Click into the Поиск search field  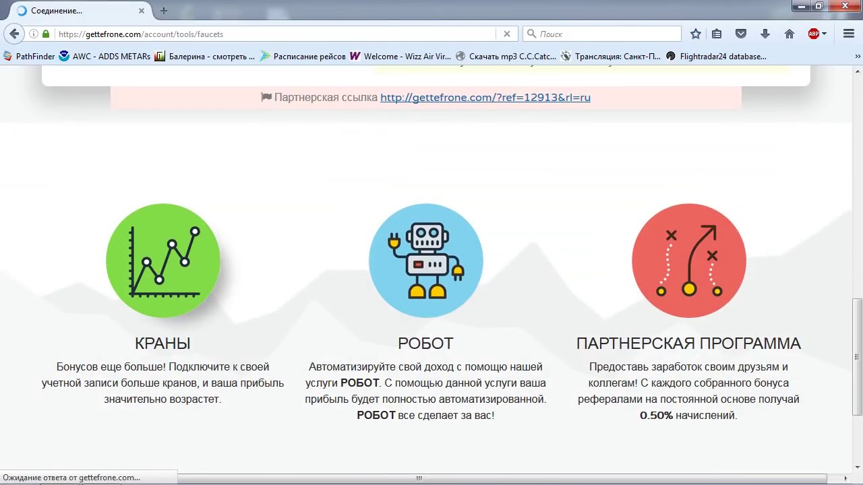607,34
